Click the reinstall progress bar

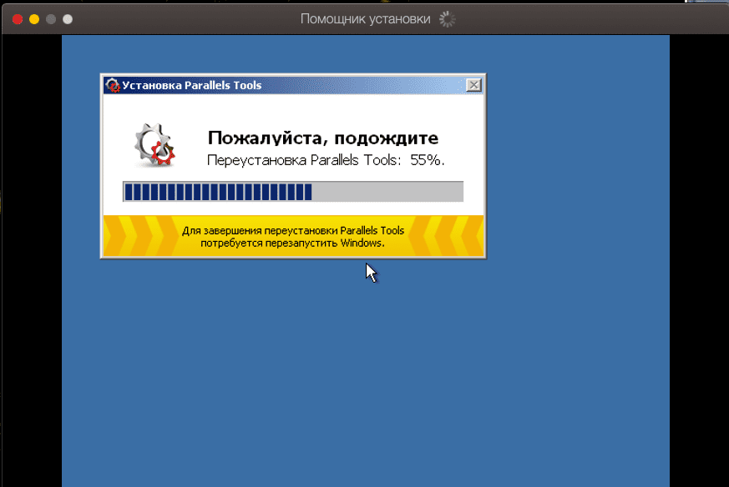293,192
